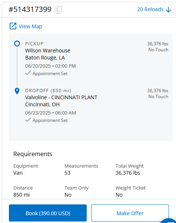
Task: Click the pickup circle marker icon
Action: [17, 43]
